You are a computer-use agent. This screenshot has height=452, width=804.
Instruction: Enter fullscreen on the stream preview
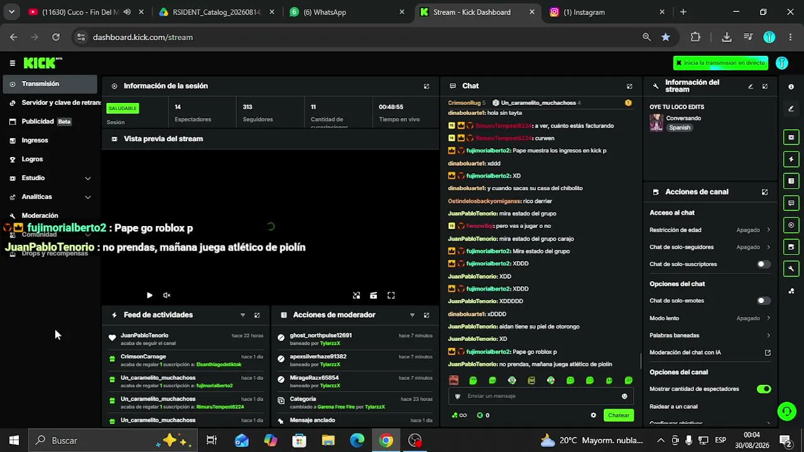click(391, 295)
